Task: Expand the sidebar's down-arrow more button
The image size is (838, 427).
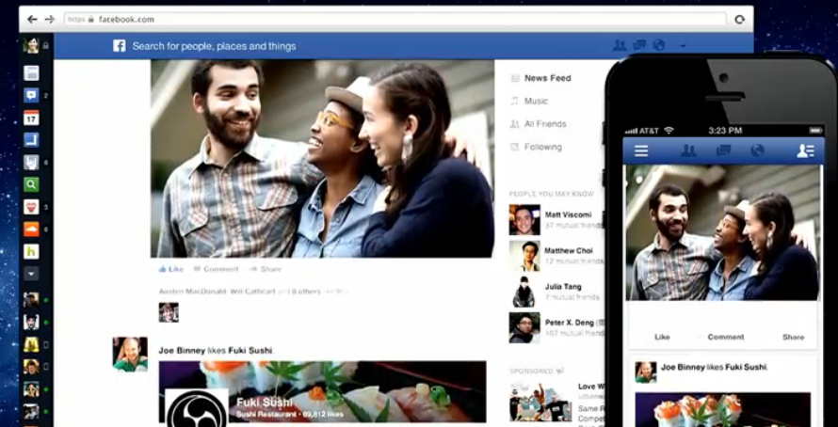Action: 31,274
